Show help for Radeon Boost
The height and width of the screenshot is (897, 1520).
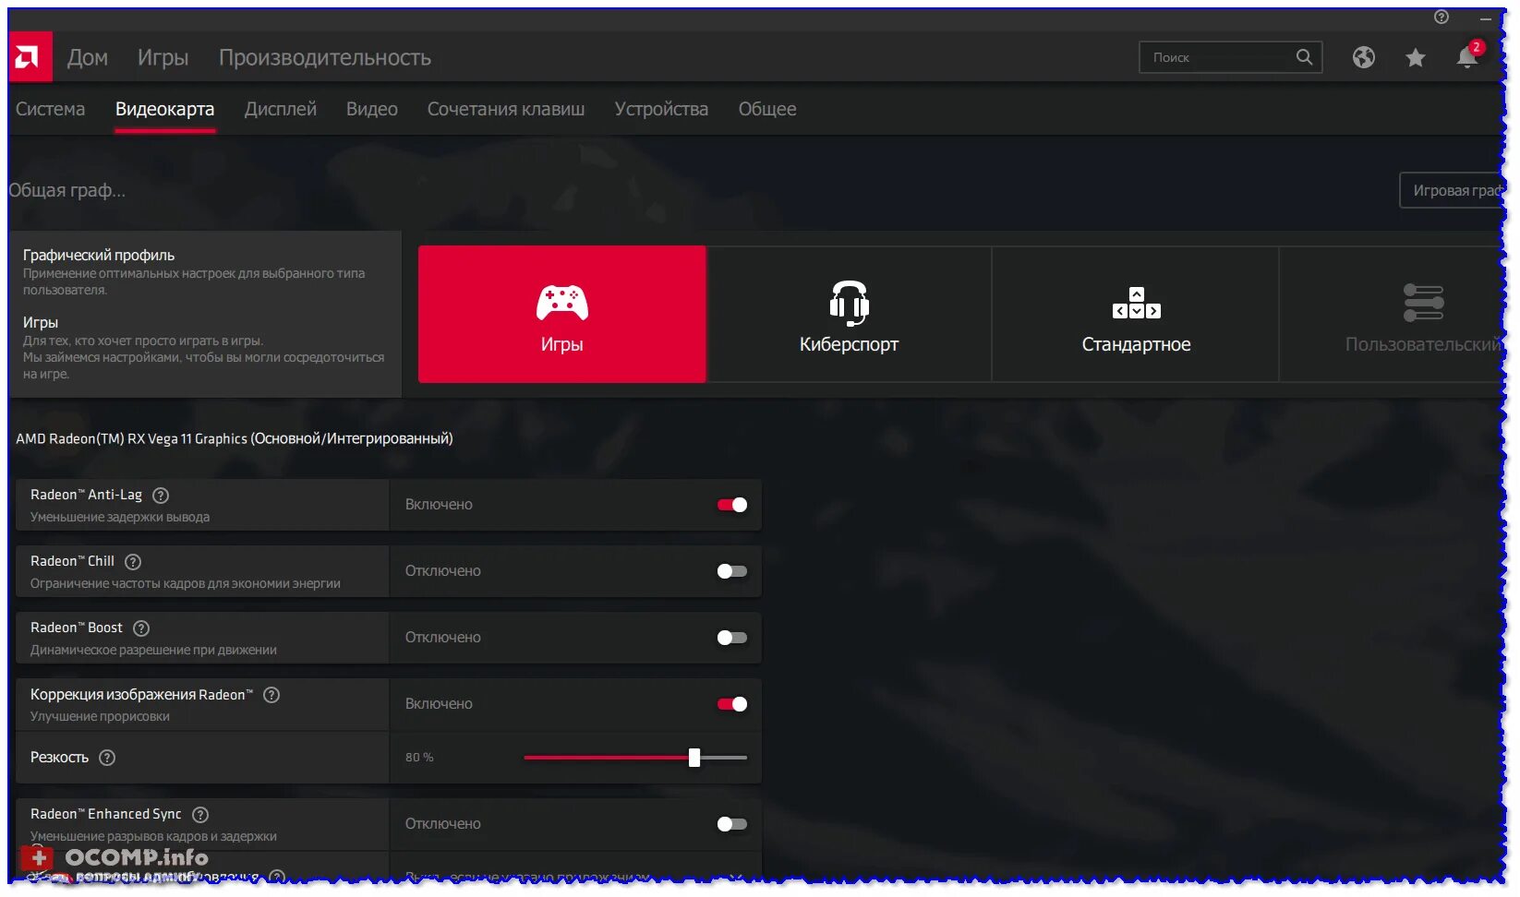[141, 628]
